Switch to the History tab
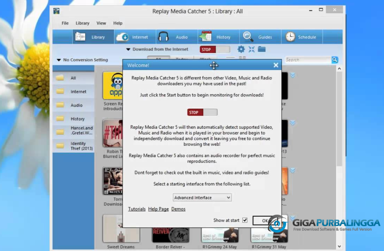 [219, 37]
